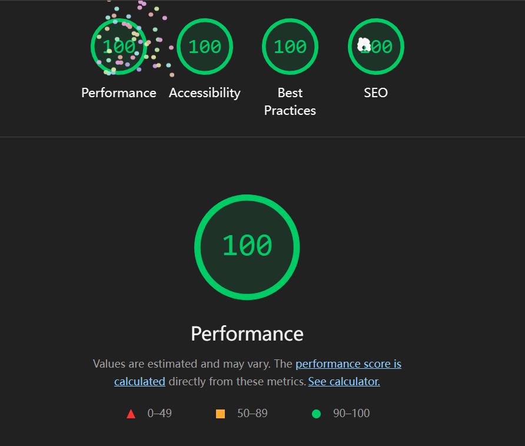Viewport: 525px width, 446px height.
Task: Click the "0–49" score range text
Action: click(x=160, y=413)
